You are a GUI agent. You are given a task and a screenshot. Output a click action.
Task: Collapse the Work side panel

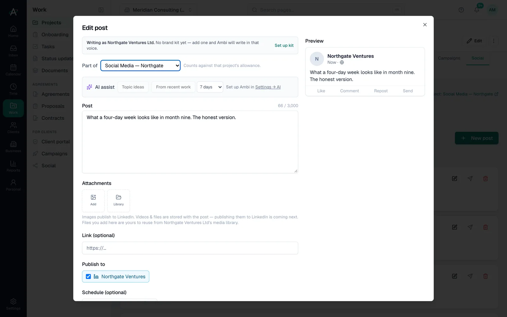pos(101,10)
